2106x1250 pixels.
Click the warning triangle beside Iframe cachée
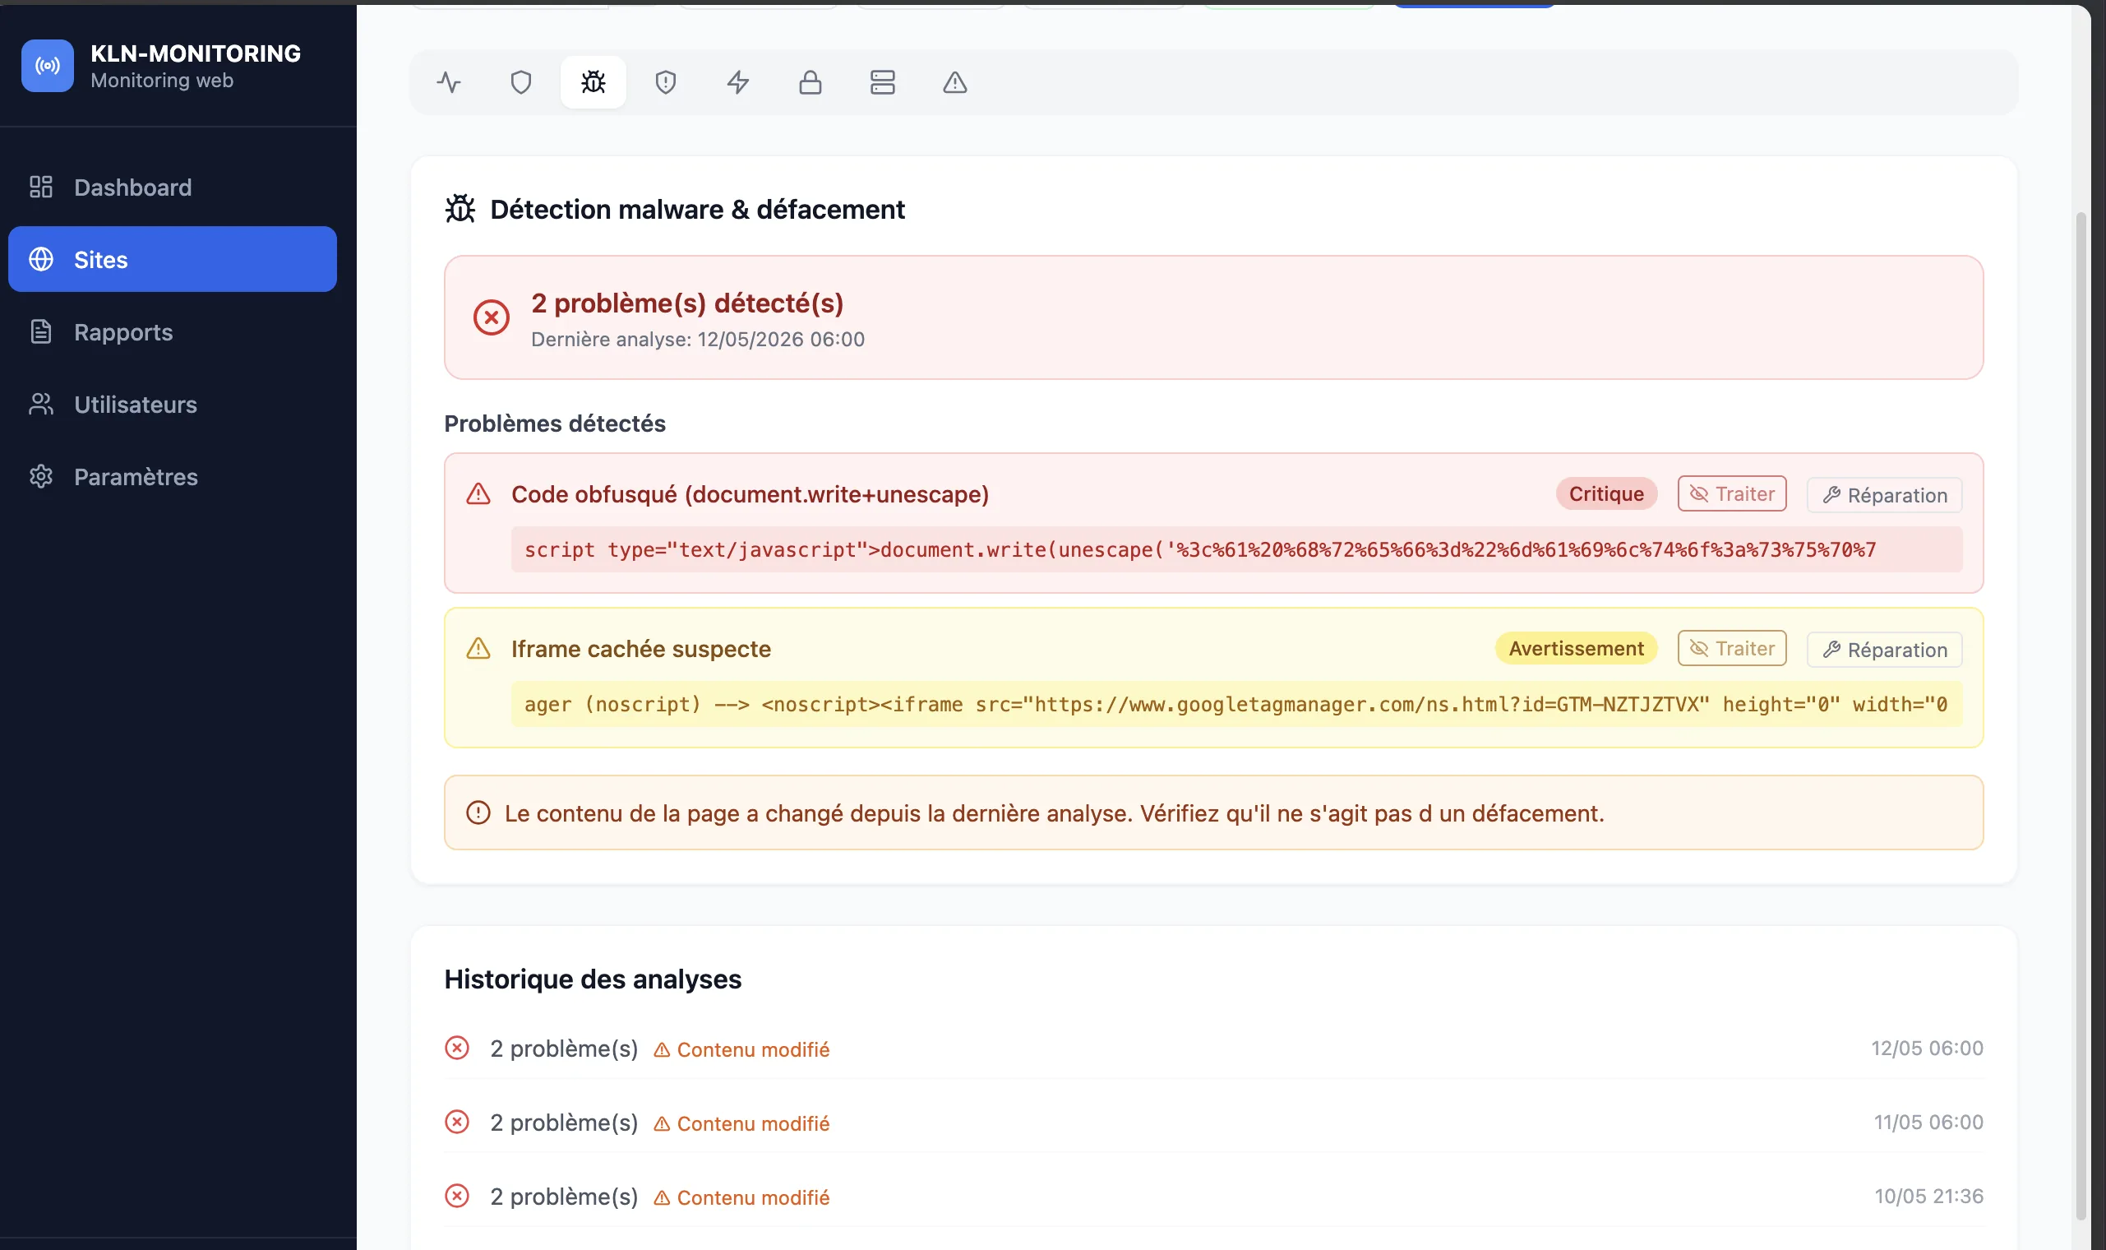pyautogui.click(x=478, y=649)
